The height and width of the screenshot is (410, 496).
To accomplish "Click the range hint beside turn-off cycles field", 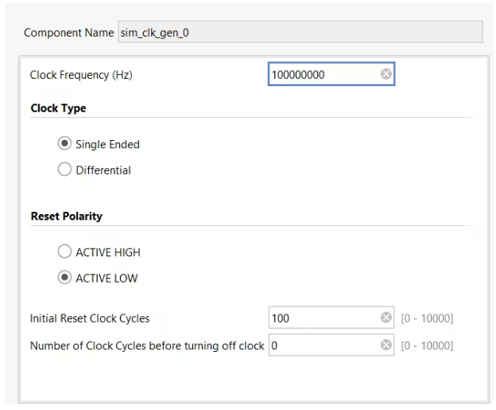I will pyautogui.click(x=427, y=346).
